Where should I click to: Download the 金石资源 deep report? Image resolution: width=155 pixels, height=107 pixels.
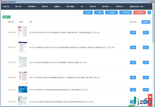click(x=133, y=48)
